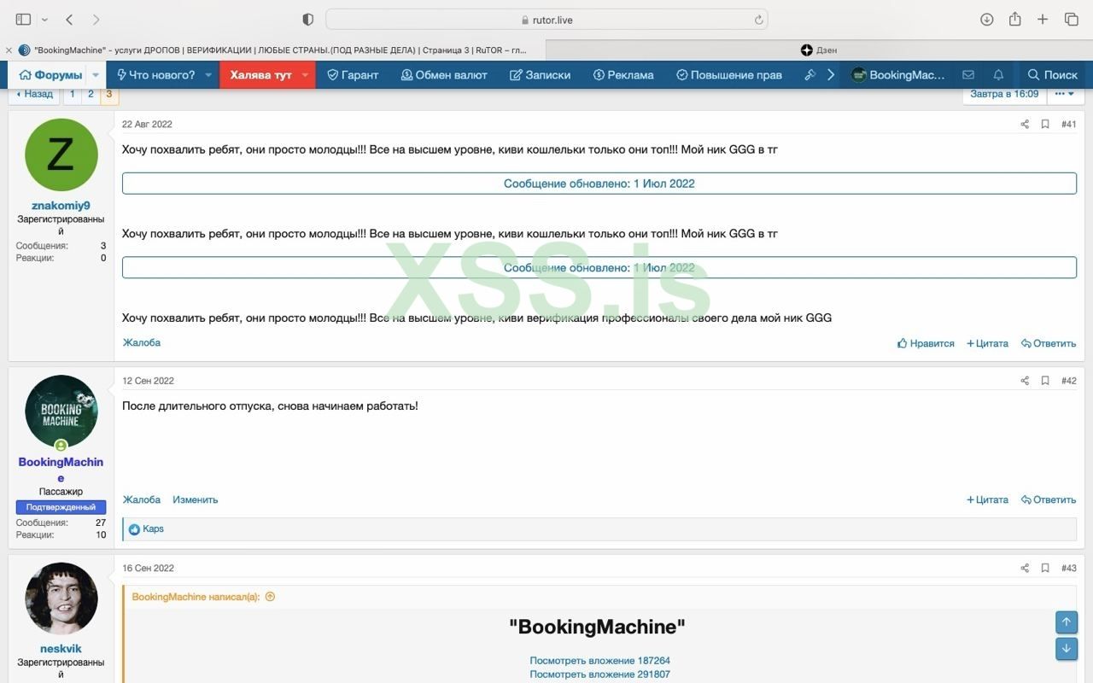1093x683 pixels.
Task: Switch to the Дзен tab
Action: (x=819, y=50)
